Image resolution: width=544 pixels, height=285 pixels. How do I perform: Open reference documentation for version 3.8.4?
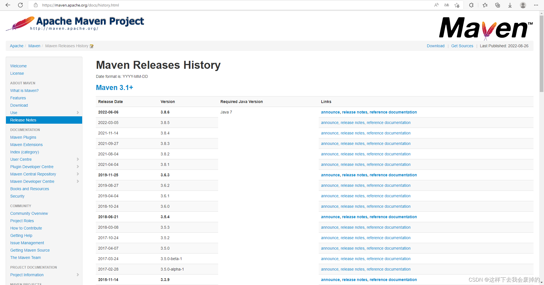point(388,133)
